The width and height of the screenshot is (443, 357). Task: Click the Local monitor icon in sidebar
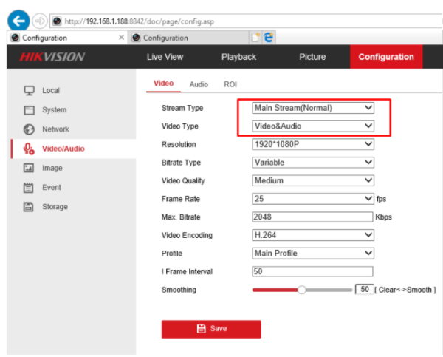click(x=30, y=90)
